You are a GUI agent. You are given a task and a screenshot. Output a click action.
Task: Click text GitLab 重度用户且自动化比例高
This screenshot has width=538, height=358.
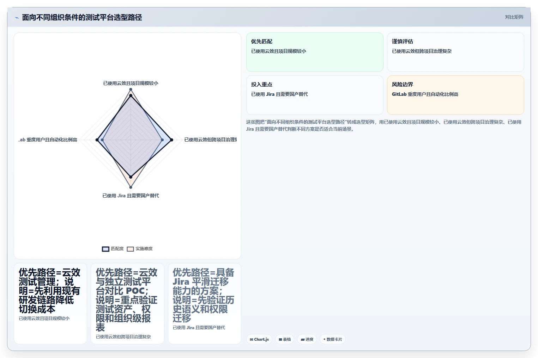coord(425,94)
